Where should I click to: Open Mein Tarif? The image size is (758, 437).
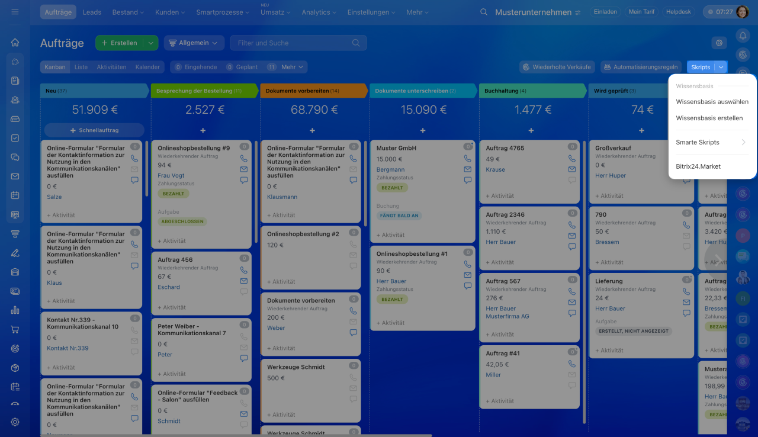[641, 12]
